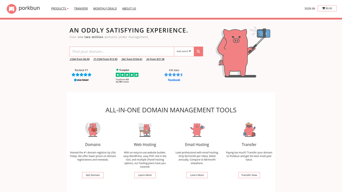Click the Web Hosting pig at desk illustration
This screenshot has width=342, height=192.
click(145, 129)
